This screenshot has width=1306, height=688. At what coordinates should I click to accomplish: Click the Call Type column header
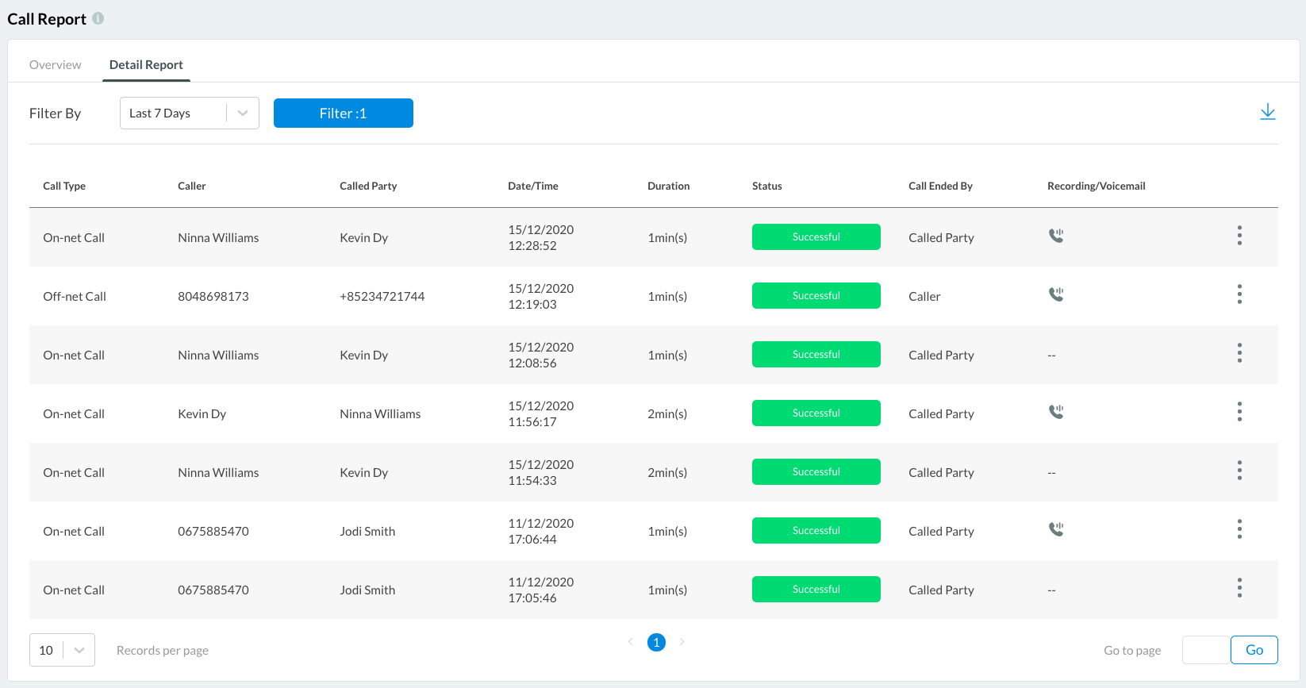coord(64,186)
